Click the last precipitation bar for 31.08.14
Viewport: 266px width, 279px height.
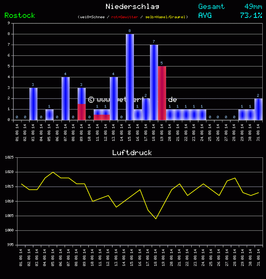pyautogui.click(x=259, y=109)
